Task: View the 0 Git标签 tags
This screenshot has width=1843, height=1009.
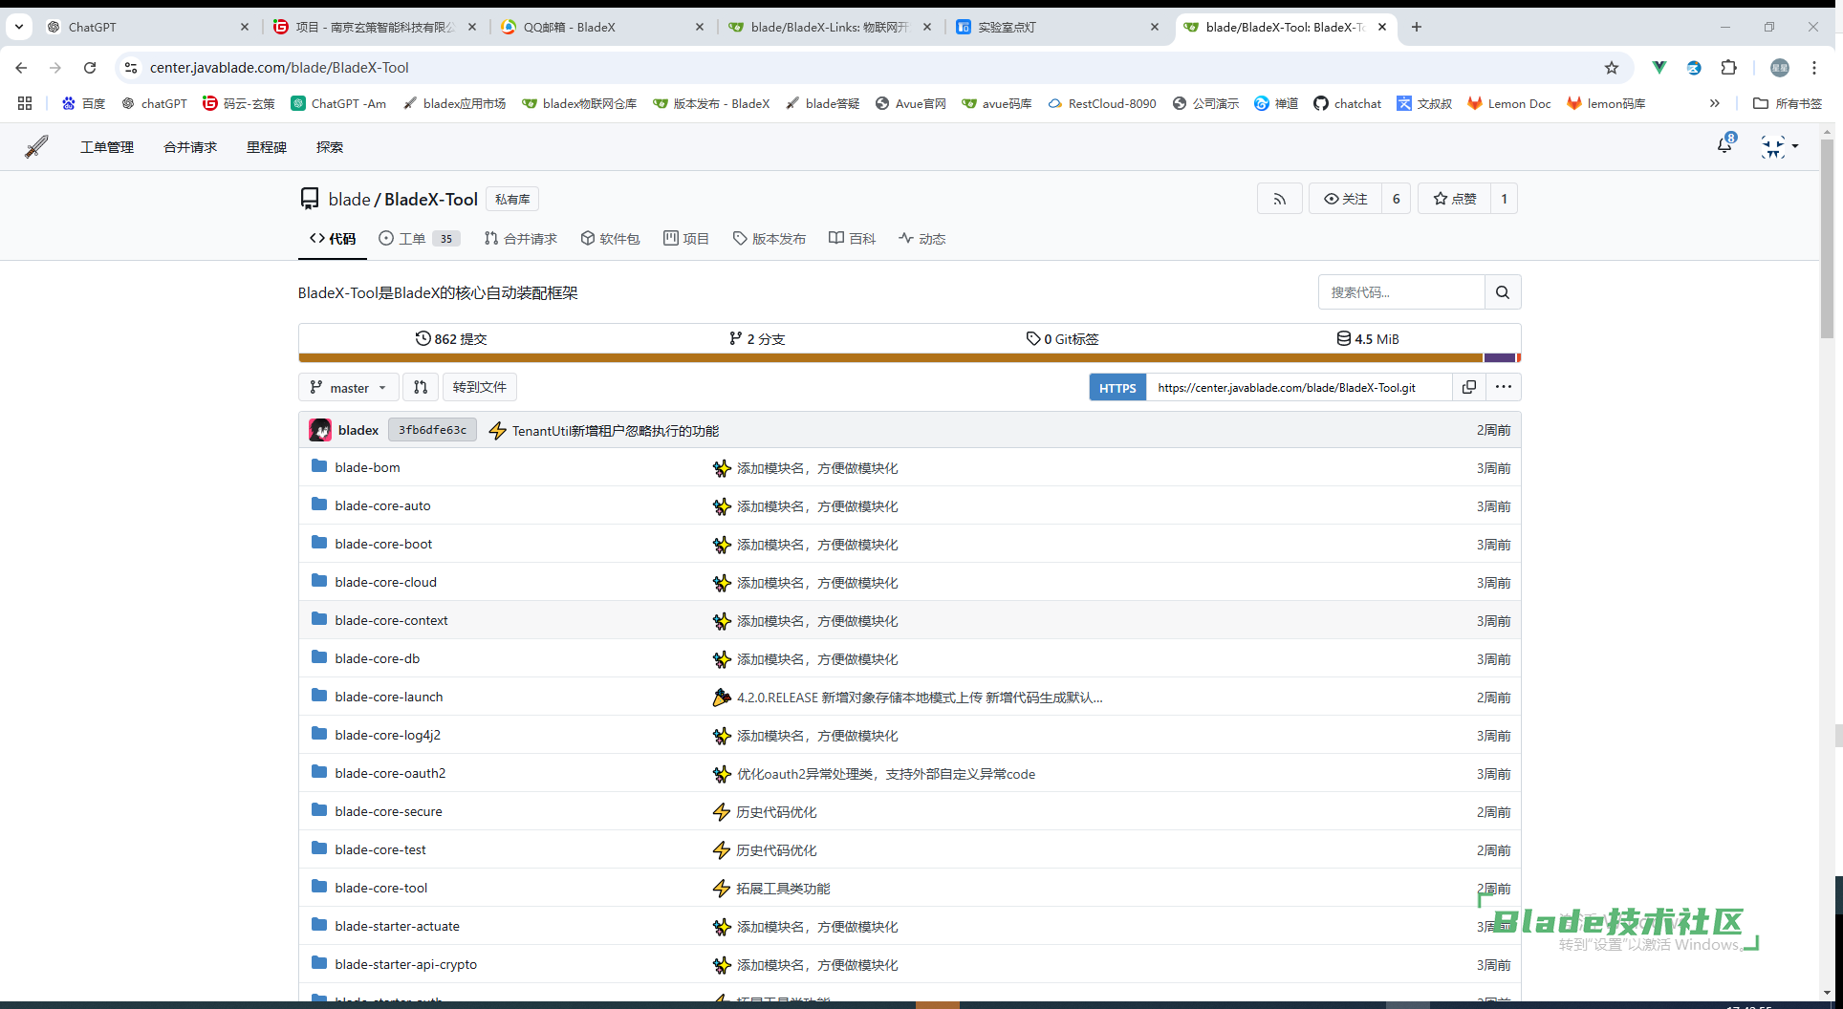Action: pyautogui.click(x=1062, y=339)
